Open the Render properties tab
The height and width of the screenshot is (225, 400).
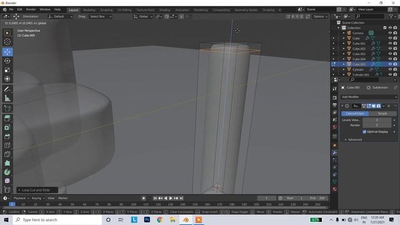[x=335, y=97]
